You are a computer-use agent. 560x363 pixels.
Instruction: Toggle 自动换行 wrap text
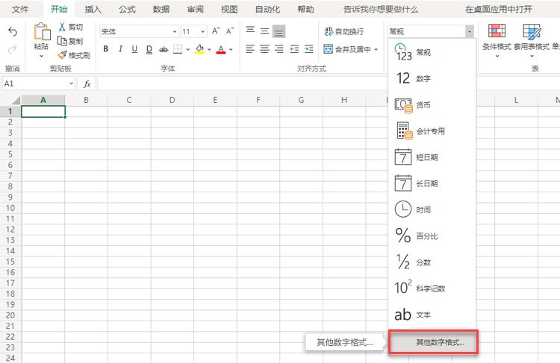[x=344, y=31]
